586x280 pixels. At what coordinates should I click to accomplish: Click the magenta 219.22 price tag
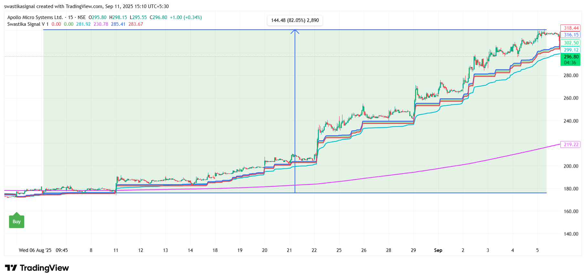pos(571,145)
